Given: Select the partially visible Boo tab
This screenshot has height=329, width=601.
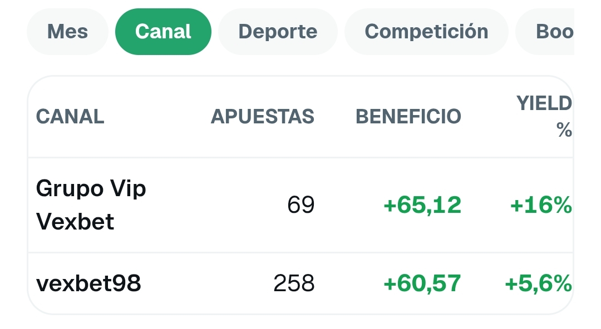Looking at the screenshot, I should (545, 32).
